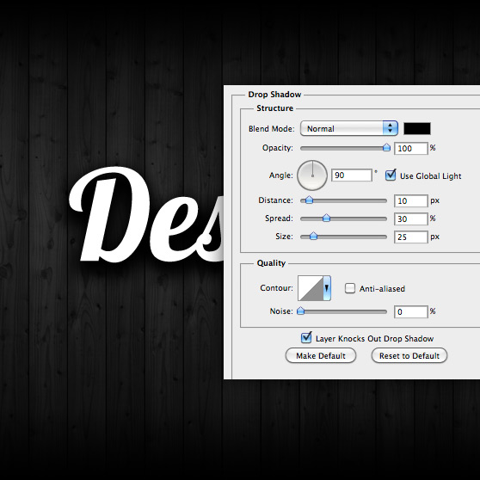Enable the Anti-aliased checkbox
Viewport: 480px width, 480px height.
click(350, 288)
